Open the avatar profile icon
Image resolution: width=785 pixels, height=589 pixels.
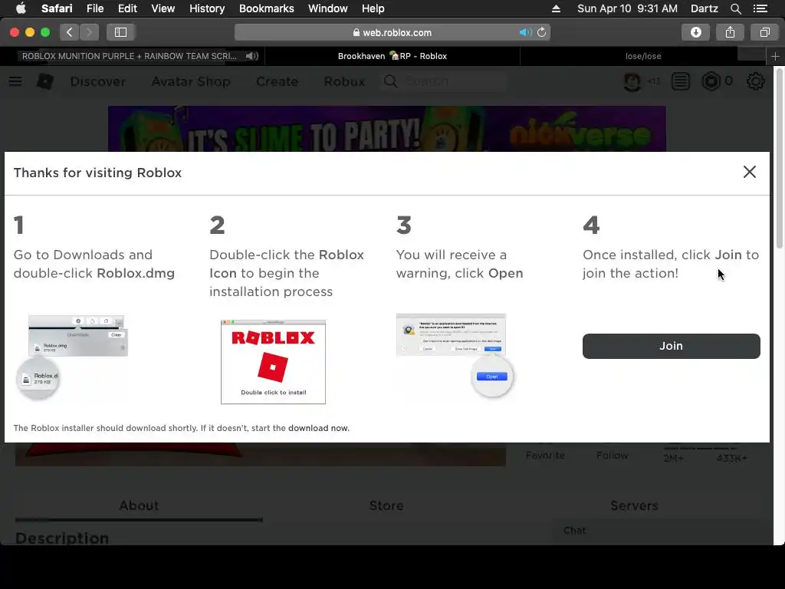[632, 81]
